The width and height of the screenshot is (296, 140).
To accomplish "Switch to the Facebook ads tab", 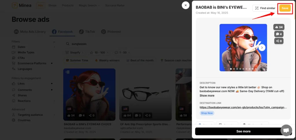I will coord(62,32).
